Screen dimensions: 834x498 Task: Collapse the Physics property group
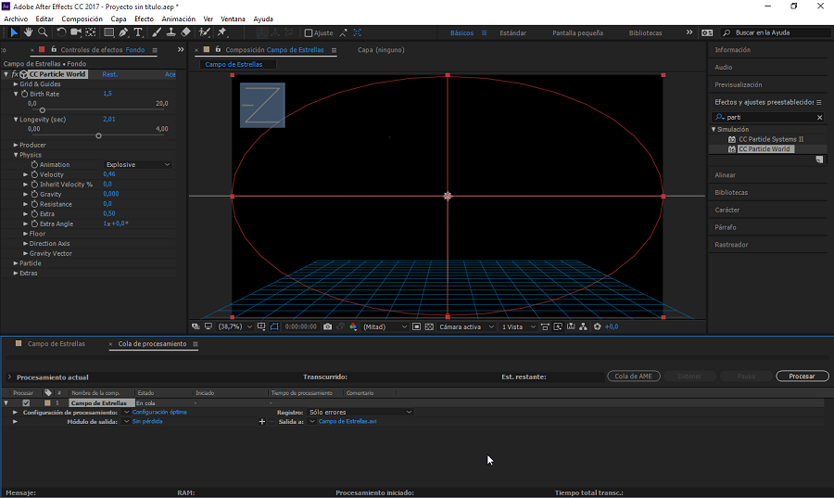point(16,155)
